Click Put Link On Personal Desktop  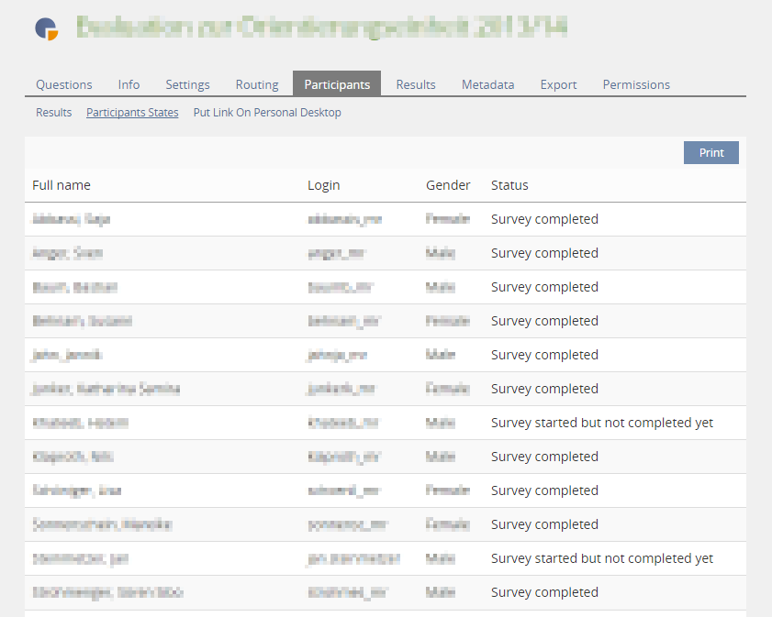(267, 113)
